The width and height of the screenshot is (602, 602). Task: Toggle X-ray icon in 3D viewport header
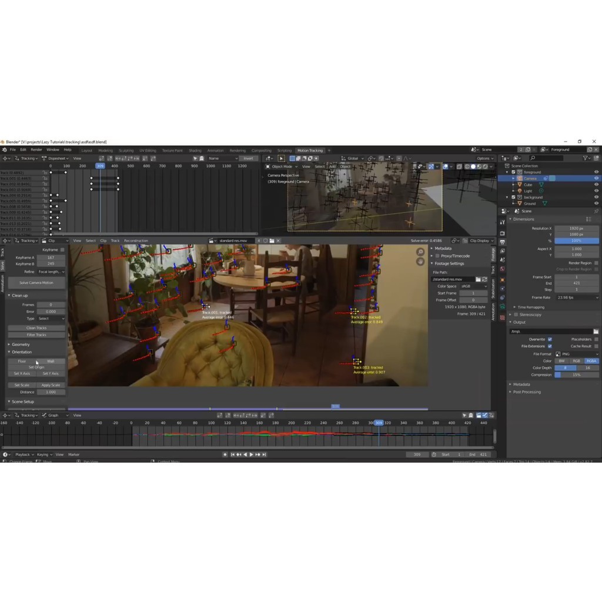pos(459,166)
